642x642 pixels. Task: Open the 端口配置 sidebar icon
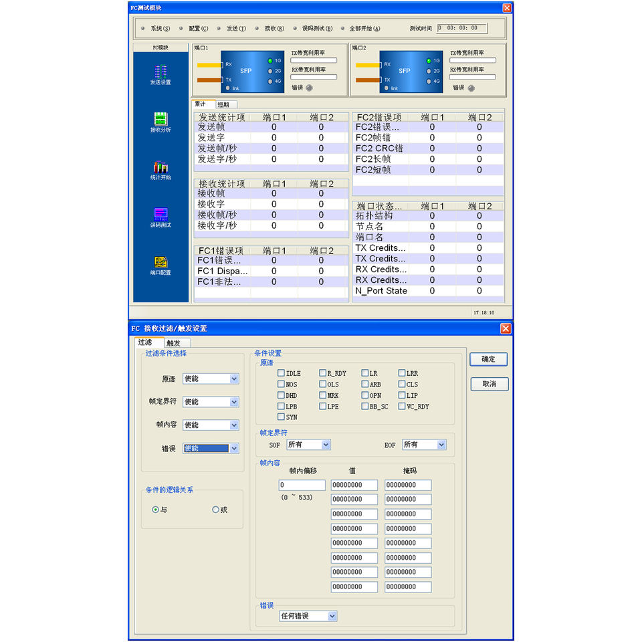(160, 265)
